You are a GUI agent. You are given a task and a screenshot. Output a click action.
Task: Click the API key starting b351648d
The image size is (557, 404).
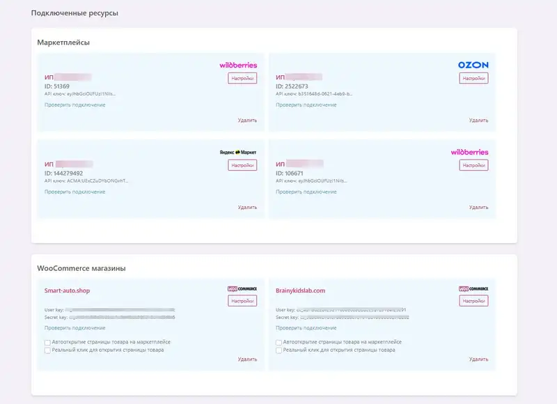314,94
